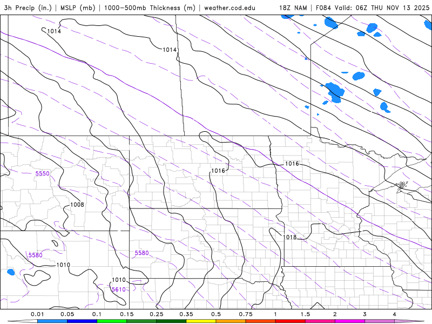Pick the magenta 2–3 legend swatch
This screenshot has height=324, width=432.
[x=350, y=321]
